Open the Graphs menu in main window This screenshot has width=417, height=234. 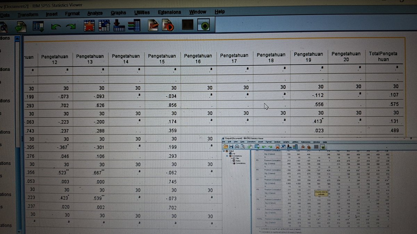click(x=118, y=13)
